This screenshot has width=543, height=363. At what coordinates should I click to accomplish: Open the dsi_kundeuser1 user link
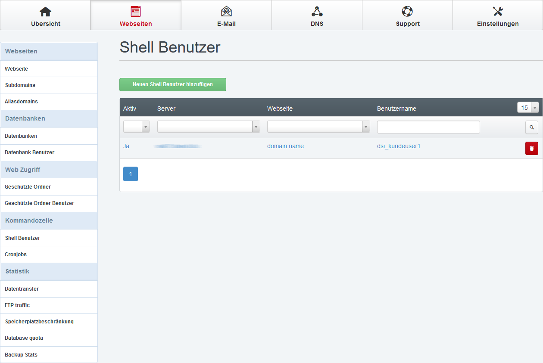[398, 146]
